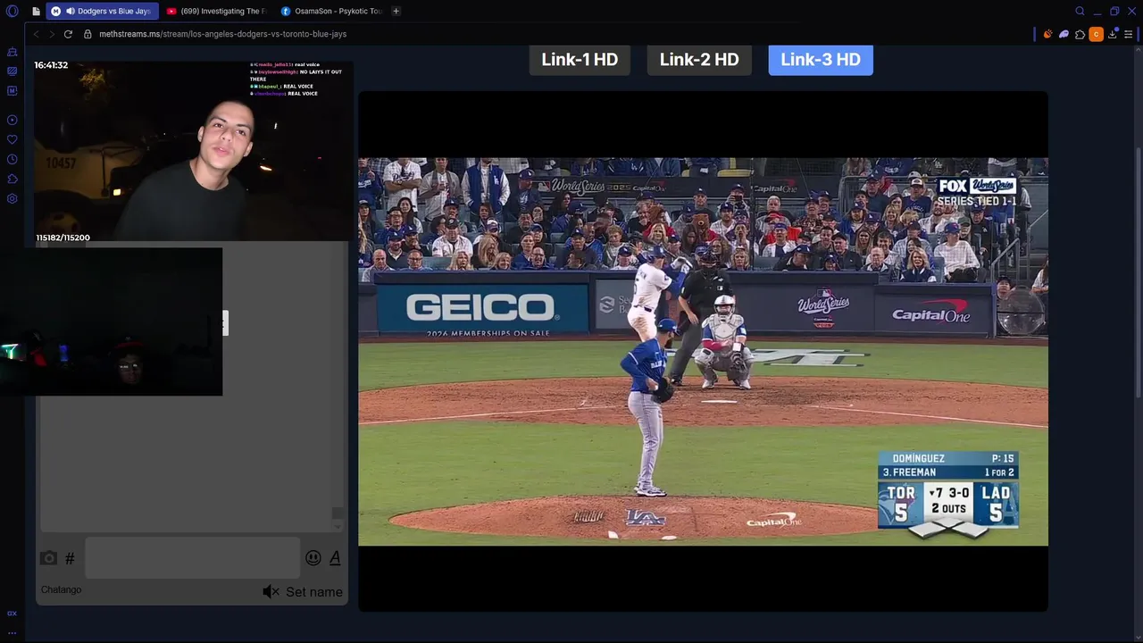
Task: Open the Opera GX main menu logo
Action: tap(12, 11)
